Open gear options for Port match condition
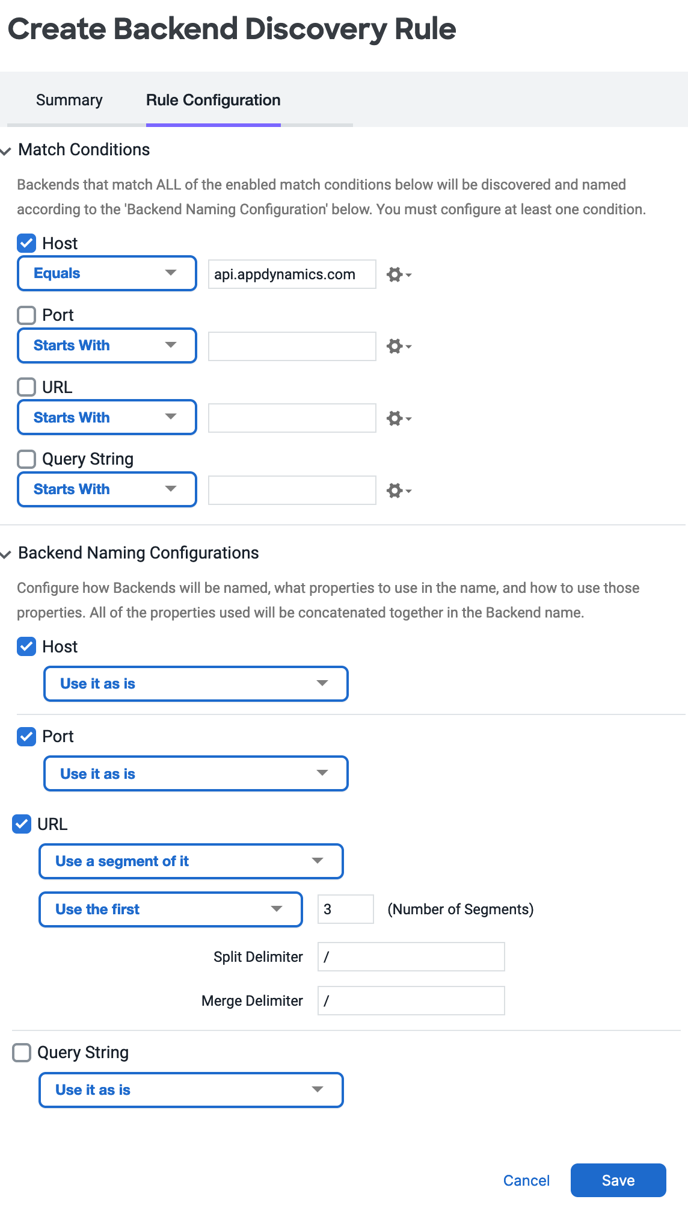Image resolution: width=688 pixels, height=1217 pixels. (x=398, y=346)
